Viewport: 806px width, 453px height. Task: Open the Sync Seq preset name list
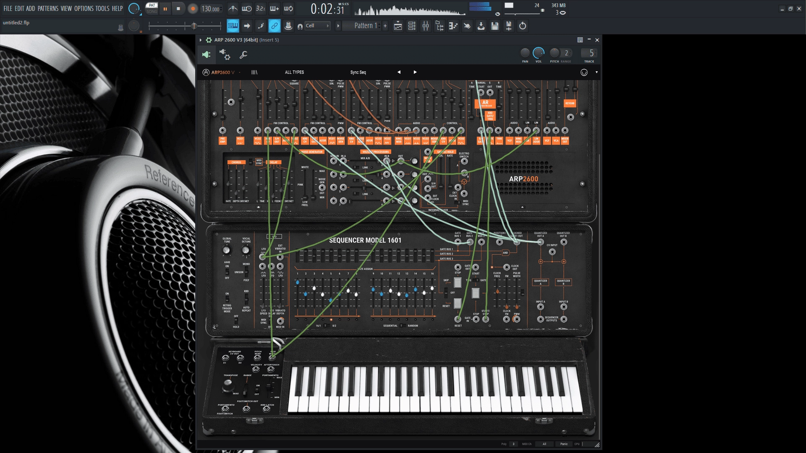tap(358, 72)
